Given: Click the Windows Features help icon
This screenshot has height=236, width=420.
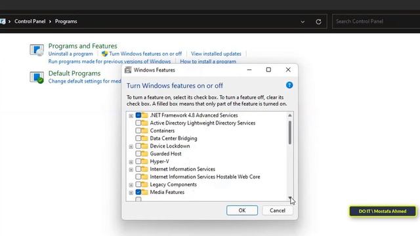Looking at the screenshot, I should click(289, 85).
